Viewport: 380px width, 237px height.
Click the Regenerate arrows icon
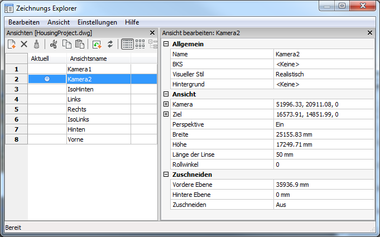(x=110, y=44)
